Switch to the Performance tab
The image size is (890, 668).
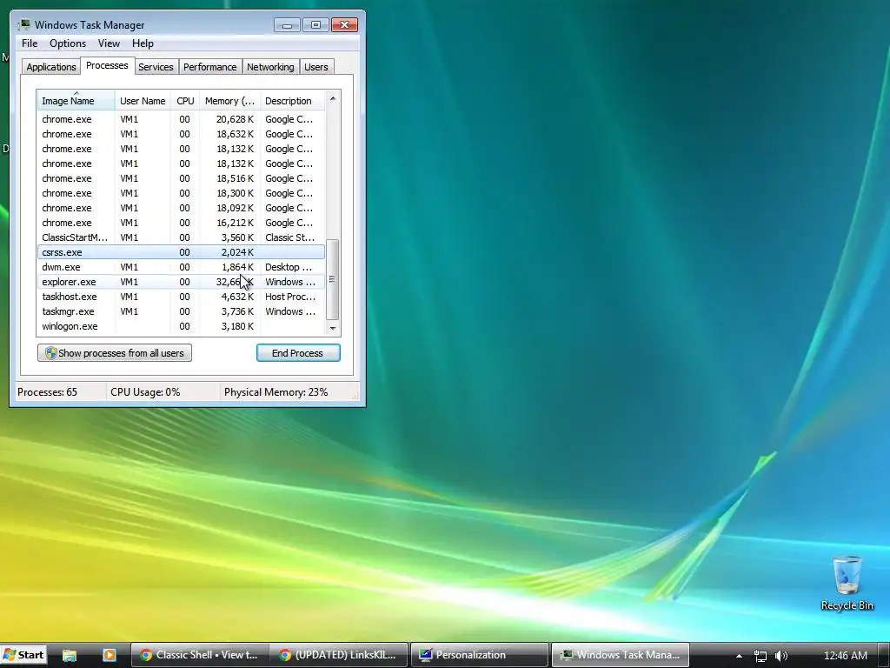209,67
